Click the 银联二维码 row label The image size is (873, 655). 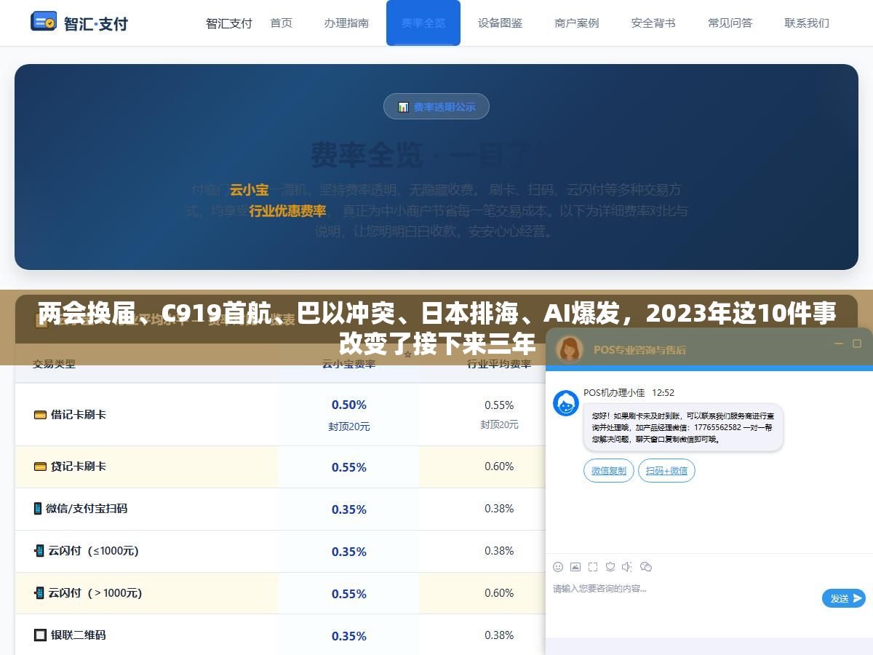click(78, 635)
